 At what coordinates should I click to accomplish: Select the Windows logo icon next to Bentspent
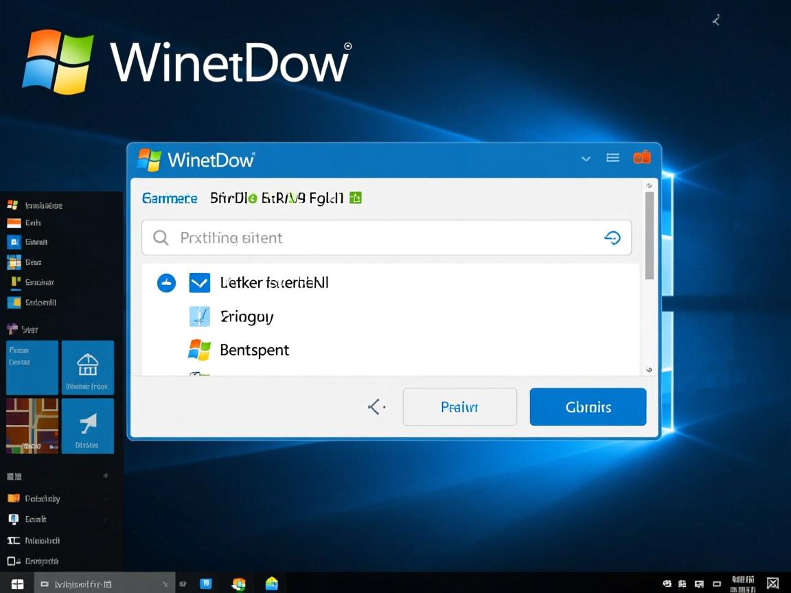[199, 350]
